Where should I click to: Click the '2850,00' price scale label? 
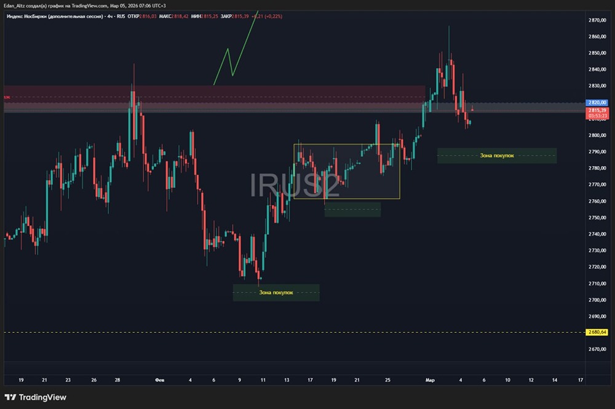pos(597,53)
